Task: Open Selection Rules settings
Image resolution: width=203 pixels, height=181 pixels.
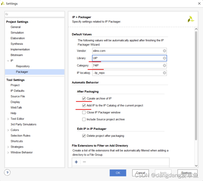Action: click(21, 136)
